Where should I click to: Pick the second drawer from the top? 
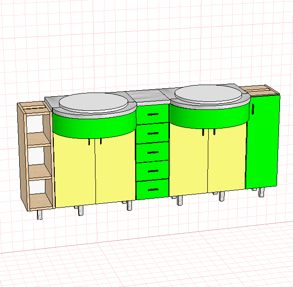point(153,133)
